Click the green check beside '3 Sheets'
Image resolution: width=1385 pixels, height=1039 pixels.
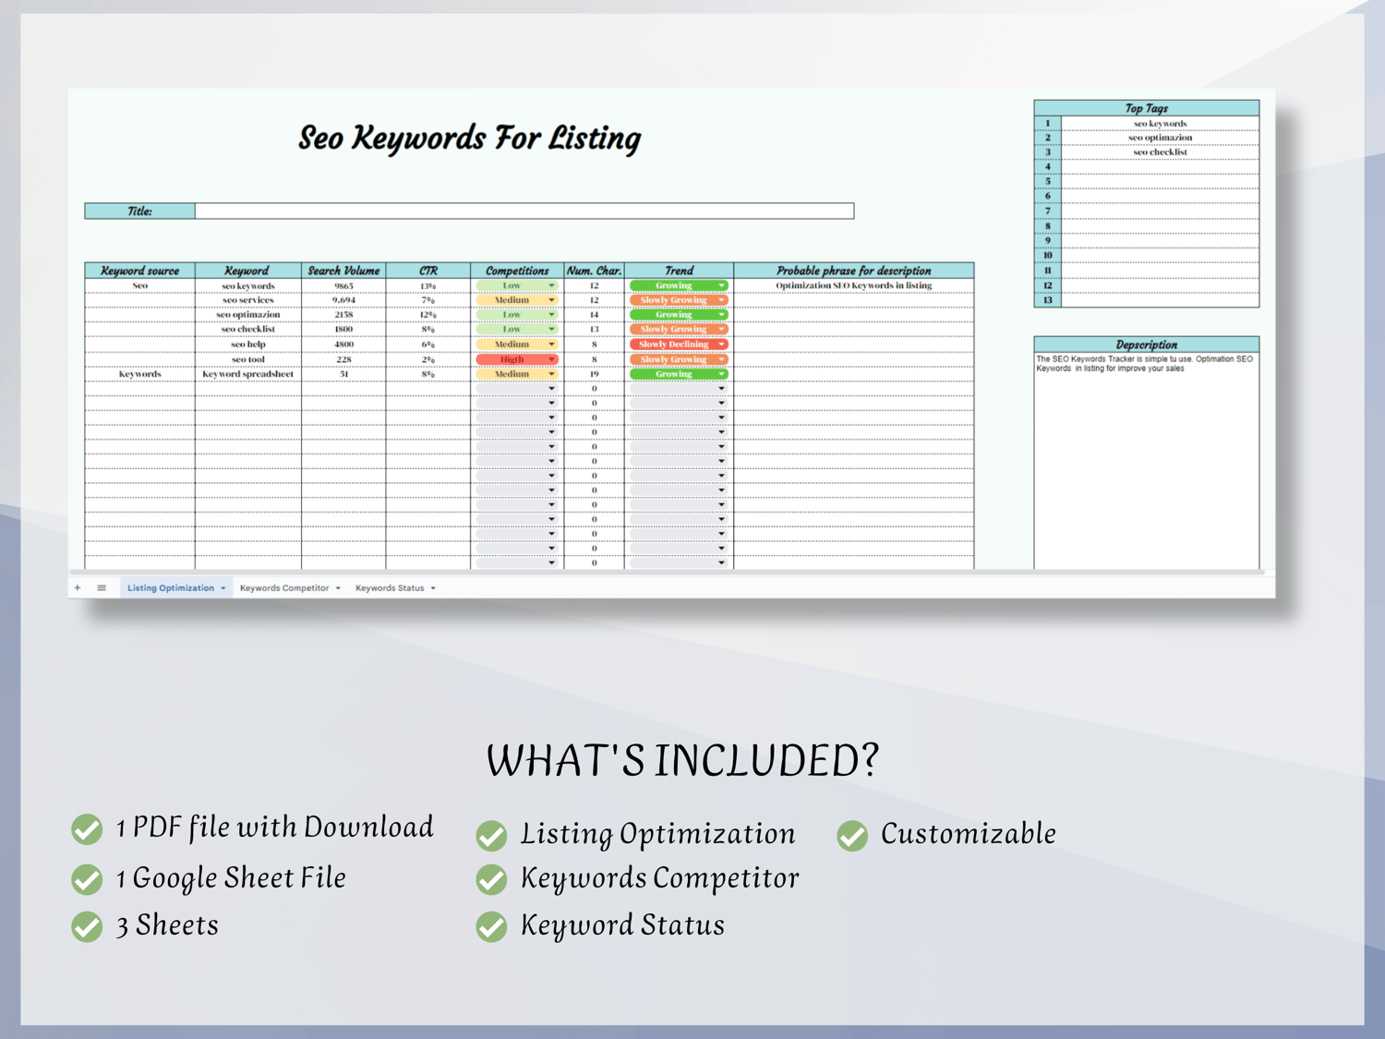pos(87,926)
